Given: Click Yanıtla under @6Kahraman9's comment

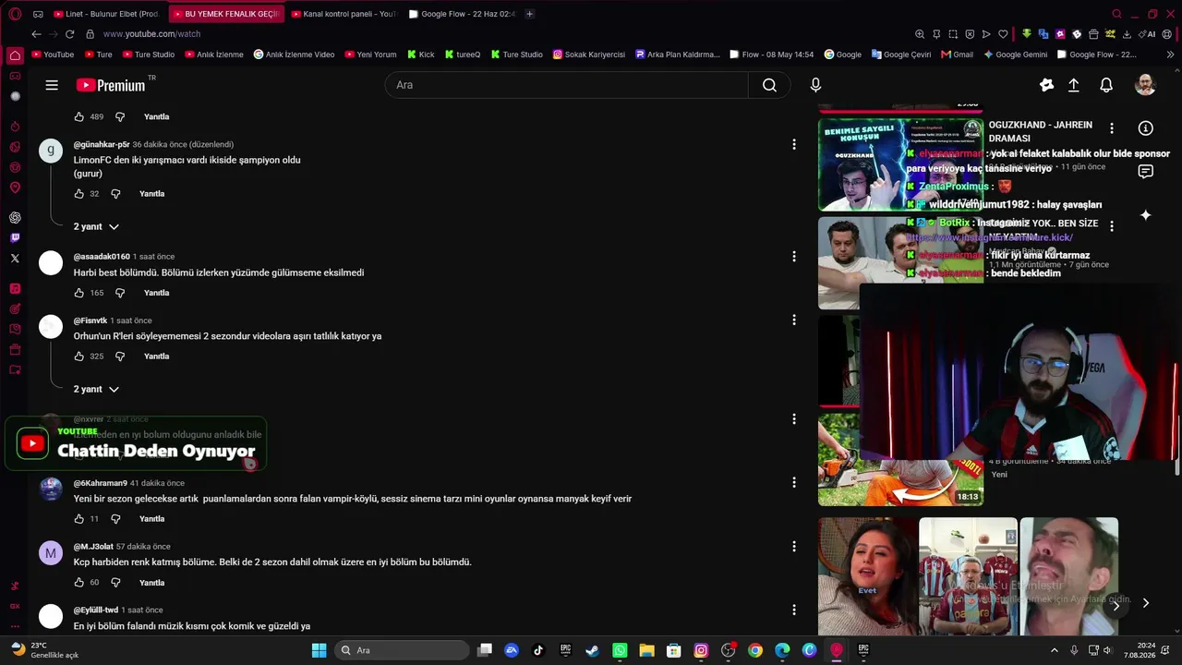Looking at the screenshot, I should coord(151,519).
